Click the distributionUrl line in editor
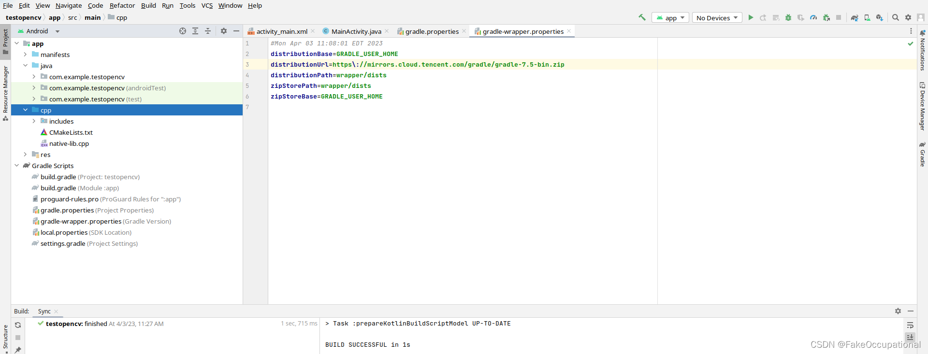The width and height of the screenshot is (928, 354). (x=417, y=64)
